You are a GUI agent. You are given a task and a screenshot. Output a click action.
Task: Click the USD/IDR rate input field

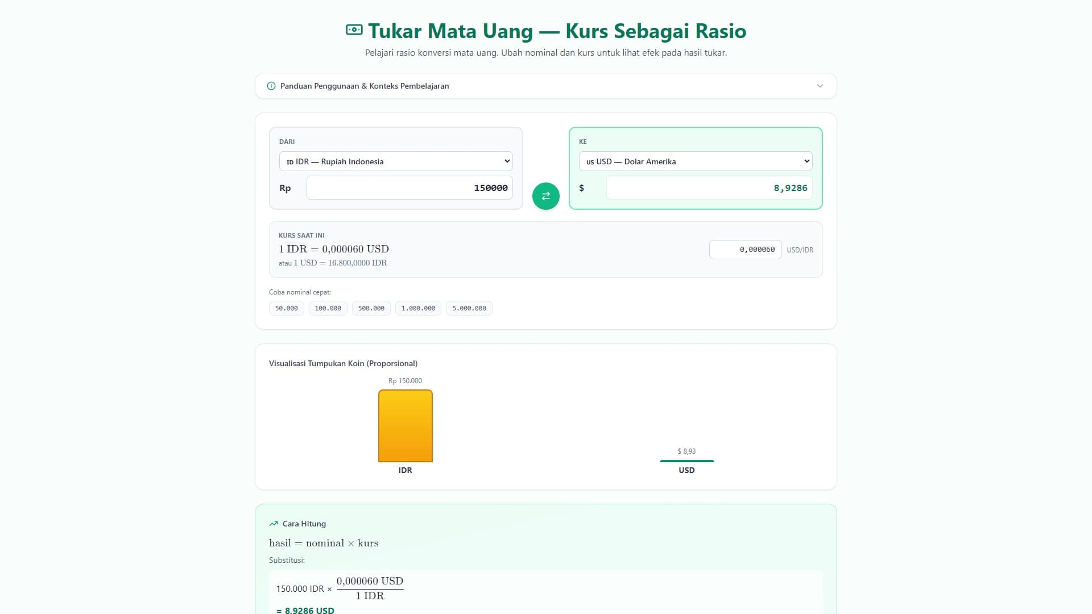[745, 250]
